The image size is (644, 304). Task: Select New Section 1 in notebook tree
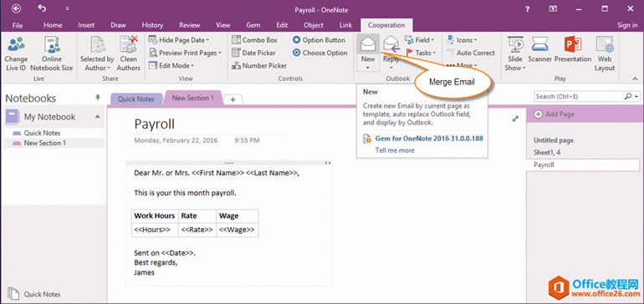tap(45, 143)
